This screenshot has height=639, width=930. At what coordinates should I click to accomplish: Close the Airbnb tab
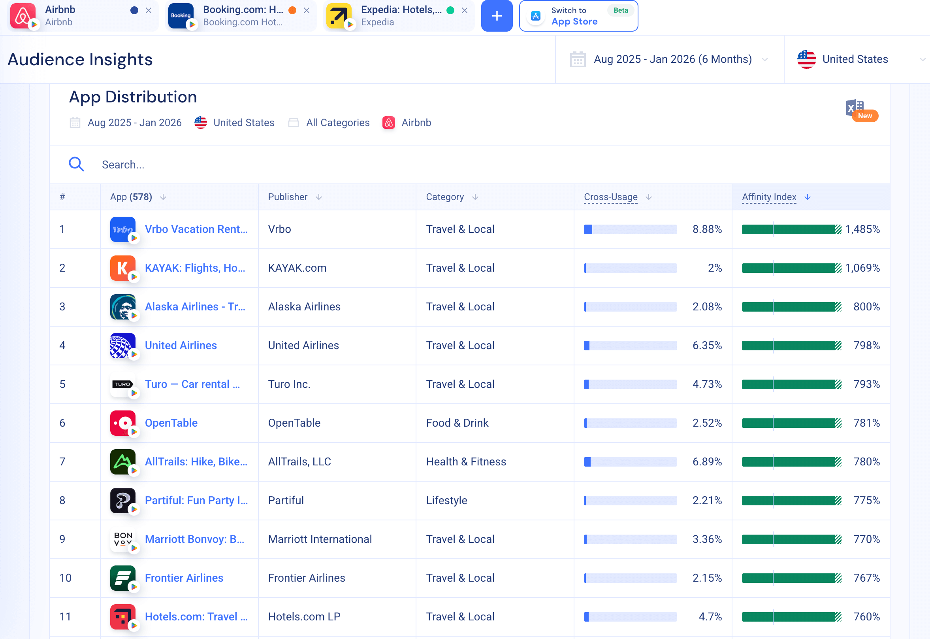[149, 10]
